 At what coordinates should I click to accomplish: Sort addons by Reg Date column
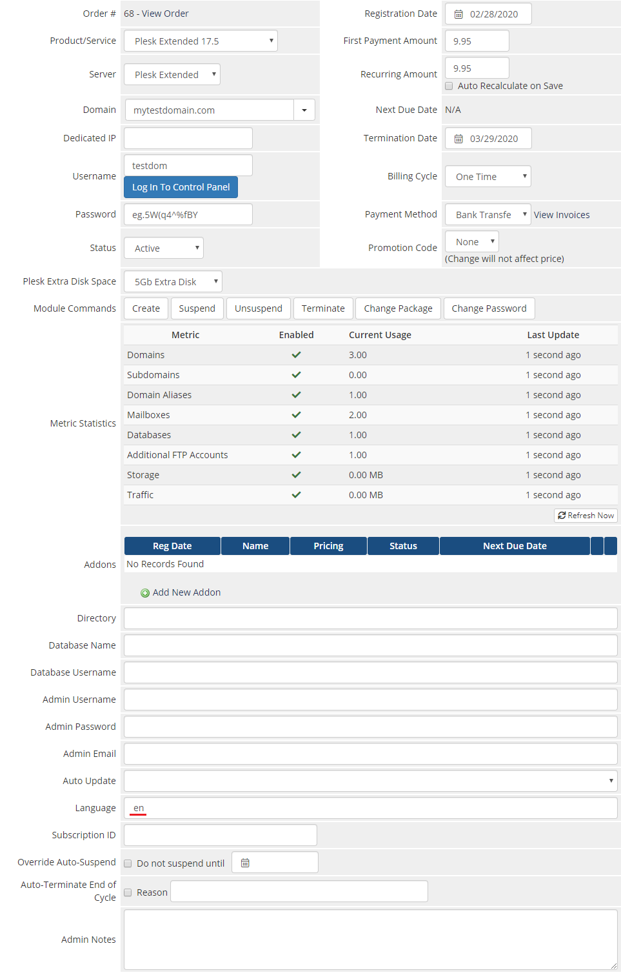[x=172, y=546]
